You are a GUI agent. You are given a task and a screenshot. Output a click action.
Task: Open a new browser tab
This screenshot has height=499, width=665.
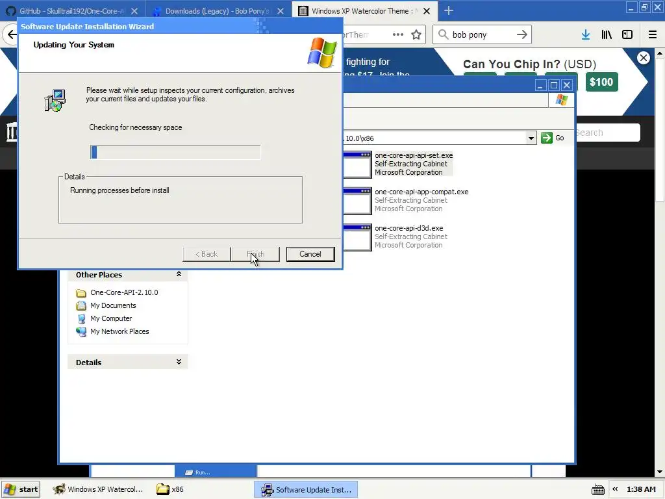pyautogui.click(x=448, y=10)
